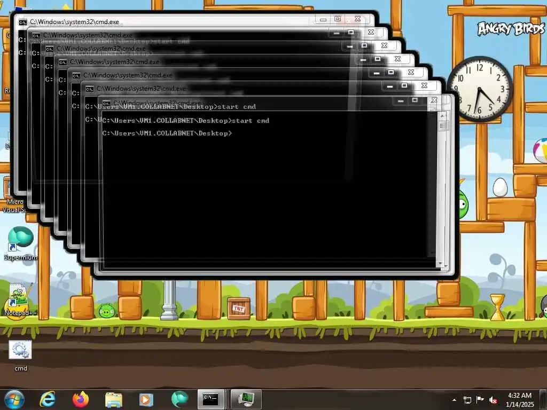
Task: Close the frontmost cmd window
Action: coord(434,100)
